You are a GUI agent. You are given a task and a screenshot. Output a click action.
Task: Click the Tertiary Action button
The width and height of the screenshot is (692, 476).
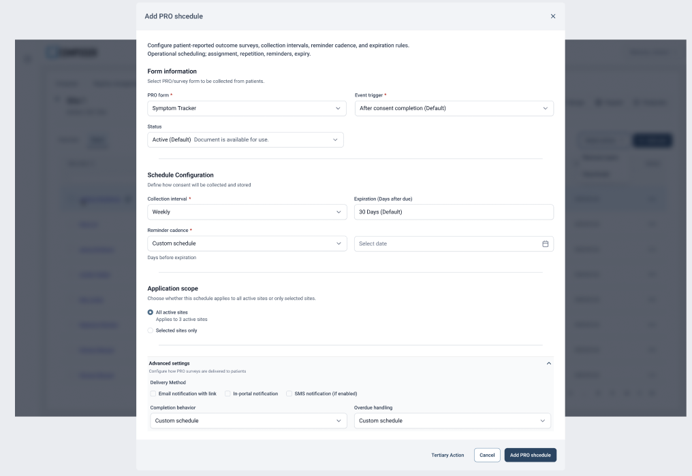(x=447, y=456)
